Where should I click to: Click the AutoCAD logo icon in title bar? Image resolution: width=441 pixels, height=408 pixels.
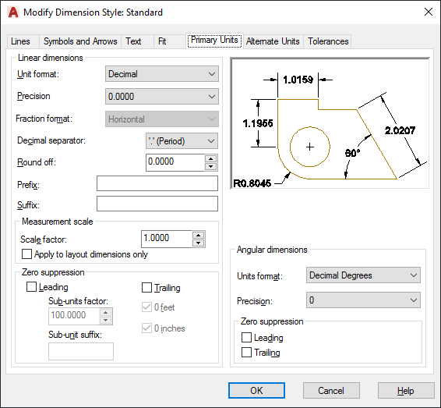(13, 12)
